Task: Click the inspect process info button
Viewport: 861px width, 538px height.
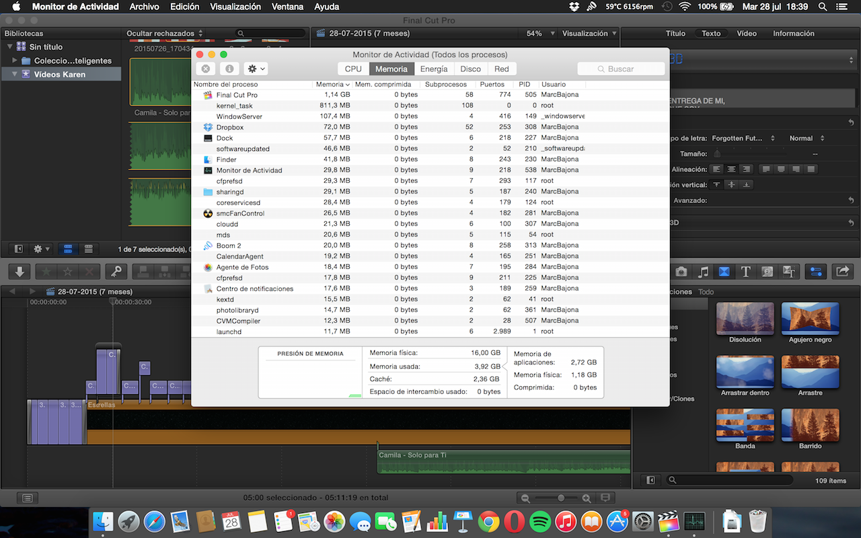Action: 229,69
